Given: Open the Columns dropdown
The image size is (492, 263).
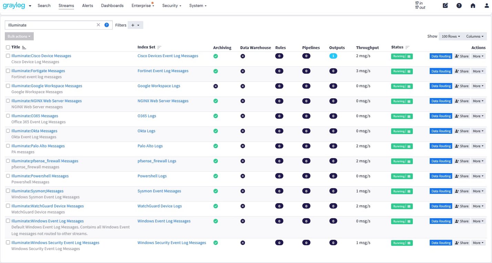Looking at the screenshot, I should (475, 36).
